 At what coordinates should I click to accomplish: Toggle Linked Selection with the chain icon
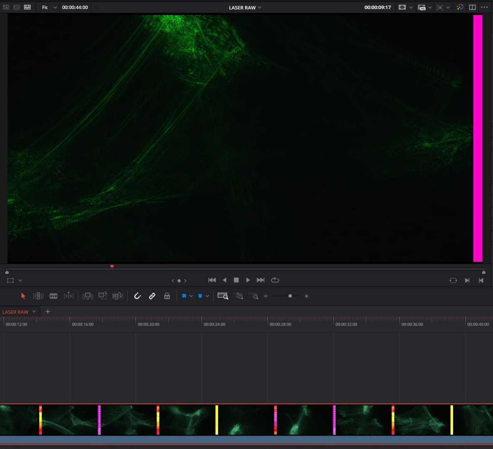click(x=152, y=296)
